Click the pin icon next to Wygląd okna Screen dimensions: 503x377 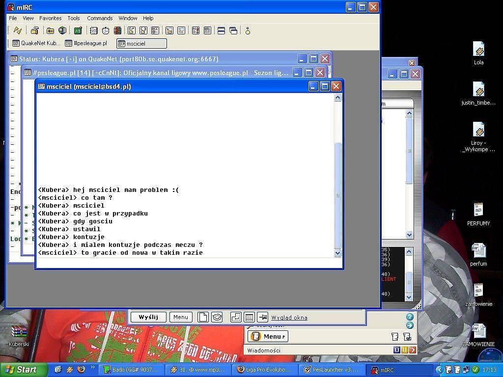(x=263, y=317)
